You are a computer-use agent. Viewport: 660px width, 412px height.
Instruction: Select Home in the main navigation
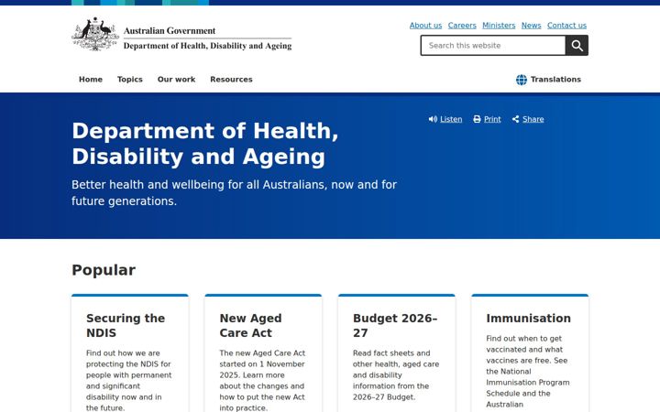click(x=91, y=79)
